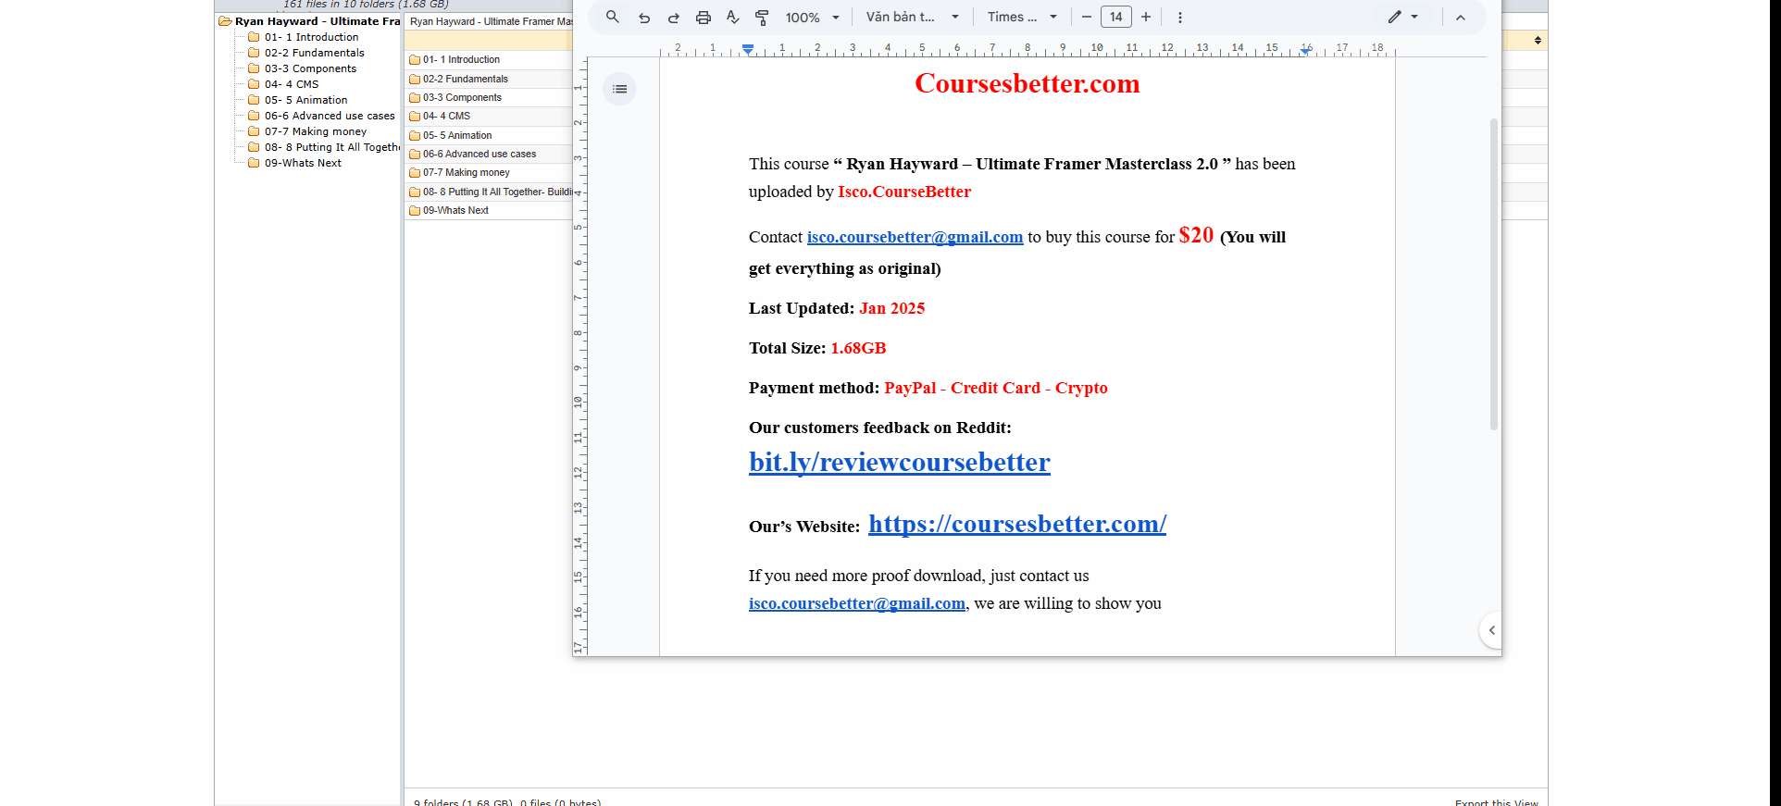This screenshot has width=1781, height=806.
Task: Undo the last document edit
Action: (x=644, y=17)
